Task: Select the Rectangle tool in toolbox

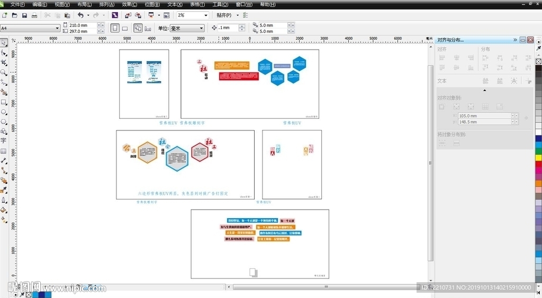Action: coord(4,102)
